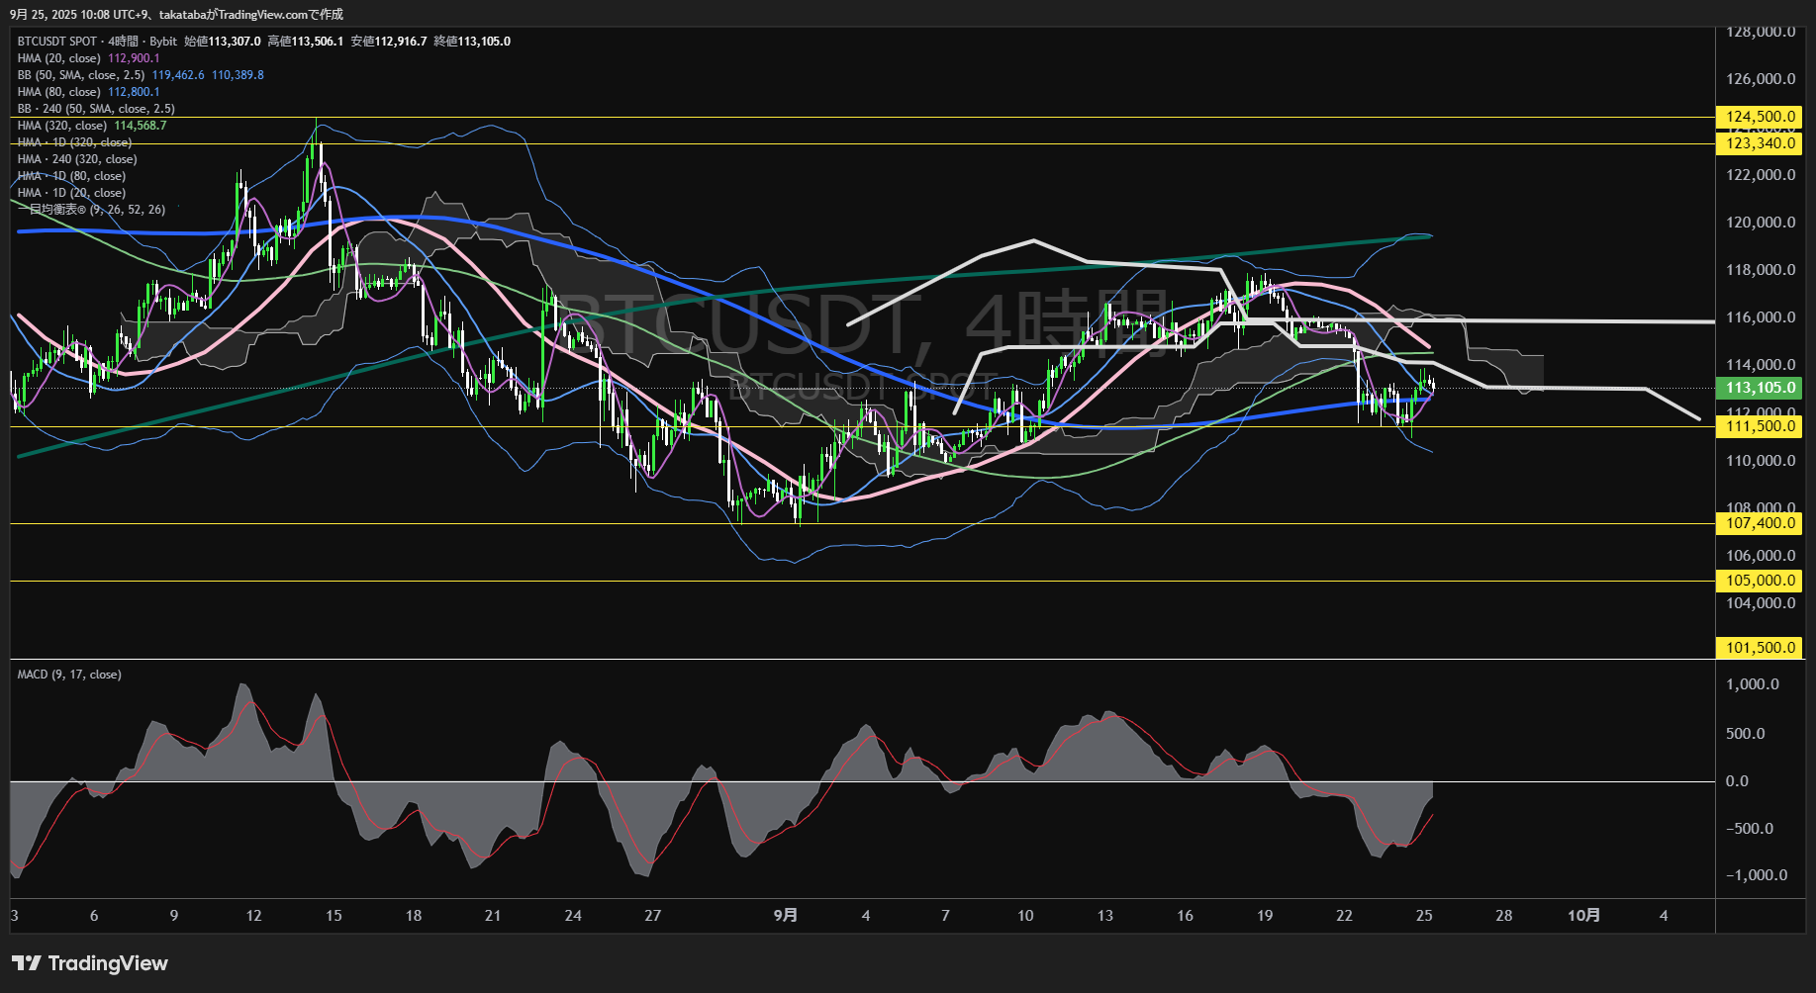The width and height of the screenshot is (1816, 993).
Task: Click the snapshot timestamp and author header text
Action: click(x=177, y=15)
